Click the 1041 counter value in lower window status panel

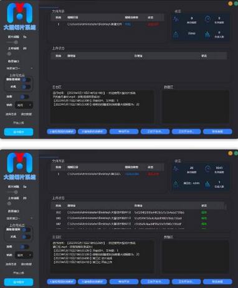[x=219, y=168]
